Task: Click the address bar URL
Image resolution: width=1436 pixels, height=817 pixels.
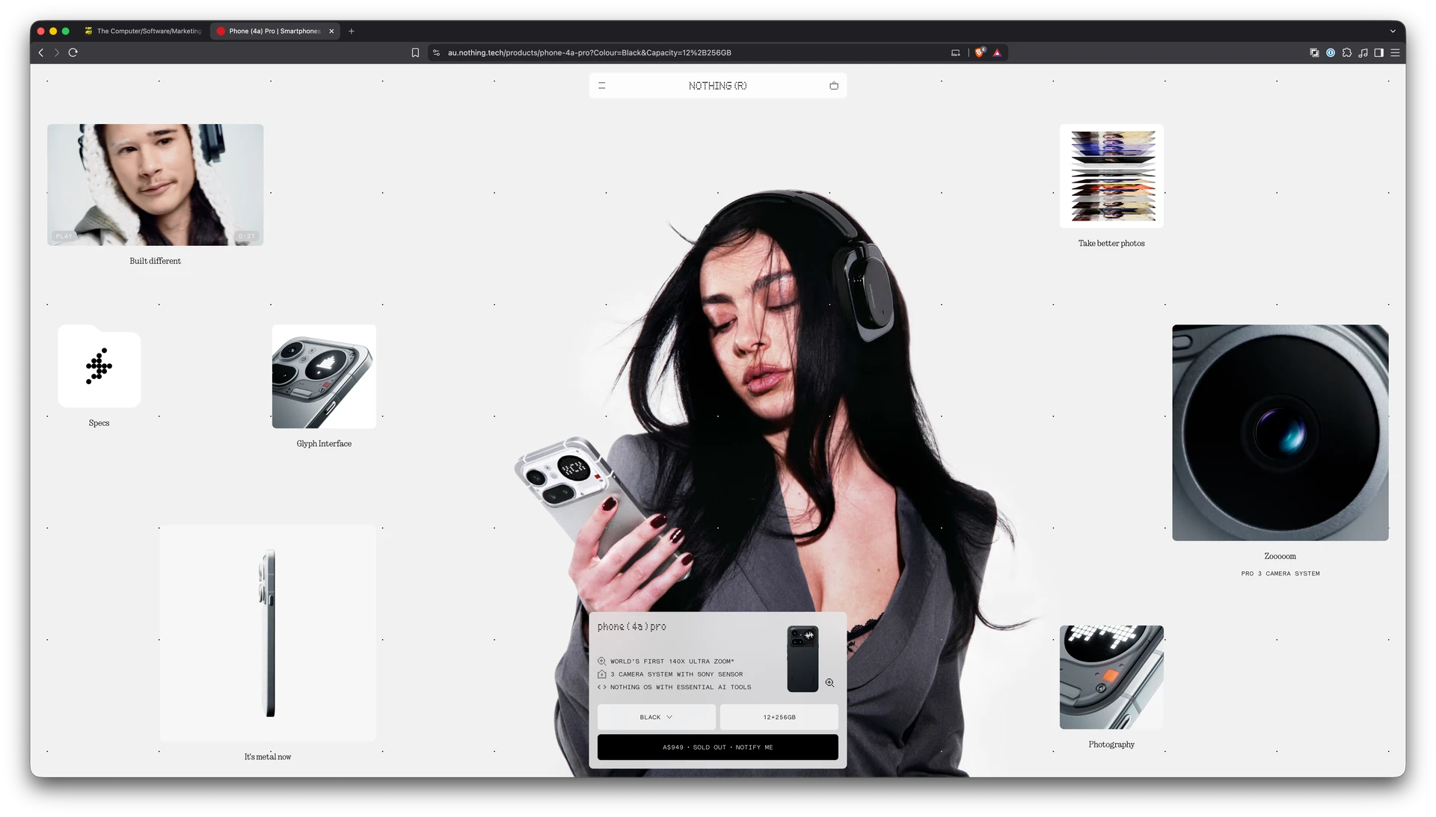Action: (x=589, y=52)
